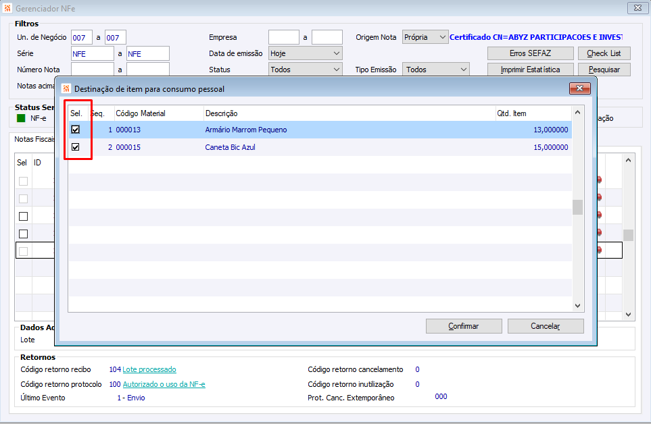The height and width of the screenshot is (424, 651).
Task: Click the second Empresa field
Action: pyautogui.click(x=327, y=37)
